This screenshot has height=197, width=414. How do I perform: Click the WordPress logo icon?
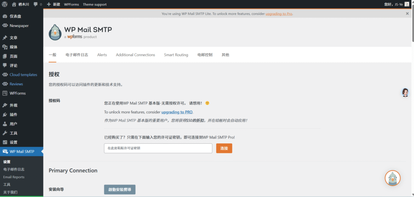click(4, 4)
